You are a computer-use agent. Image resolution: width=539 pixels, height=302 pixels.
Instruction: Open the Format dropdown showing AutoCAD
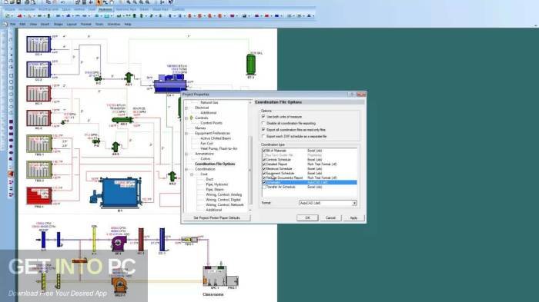328,203
